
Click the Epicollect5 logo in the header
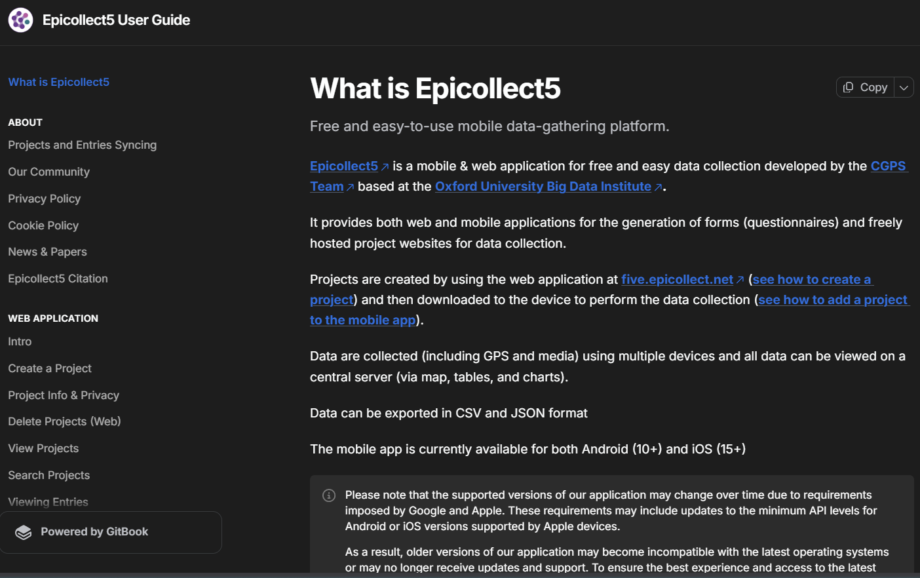pyautogui.click(x=20, y=20)
